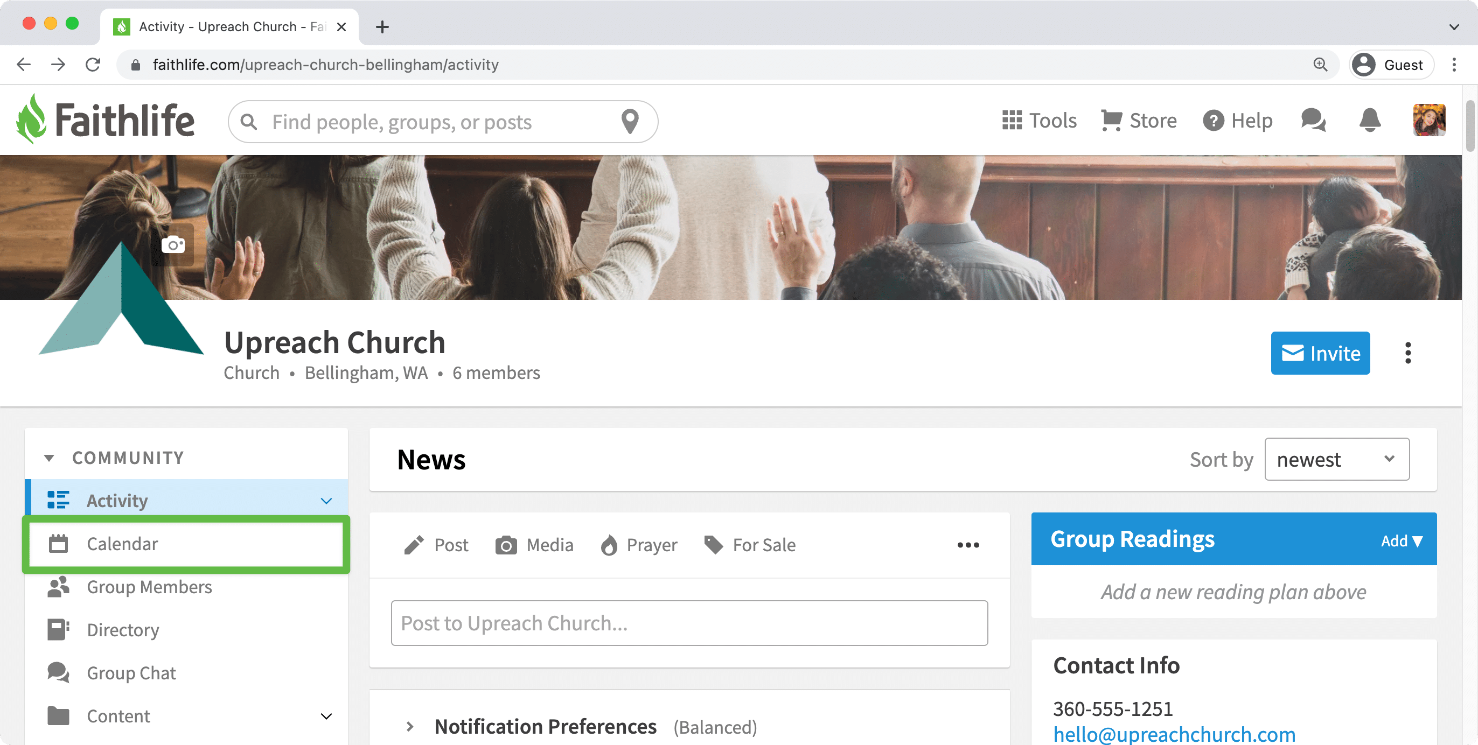The width and height of the screenshot is (1478, 745).
Task: Open Group Chat in the sidebar
Action: click(186, 673)
